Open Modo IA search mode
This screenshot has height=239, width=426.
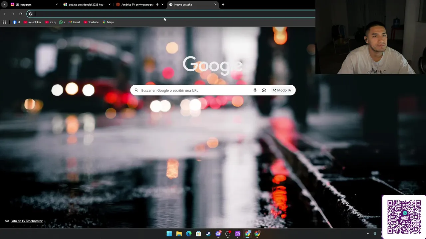[x=282, y=90]
